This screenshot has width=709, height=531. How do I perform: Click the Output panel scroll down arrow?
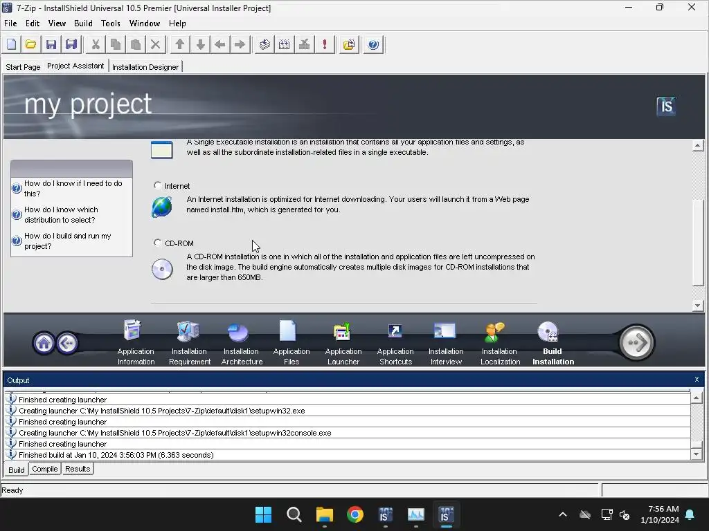tap(697, 454)
